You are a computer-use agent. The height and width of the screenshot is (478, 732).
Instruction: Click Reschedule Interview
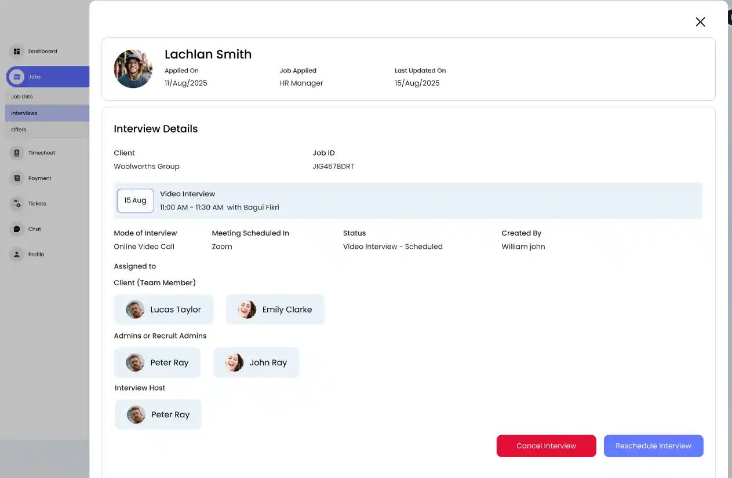[x=653, y=446]
